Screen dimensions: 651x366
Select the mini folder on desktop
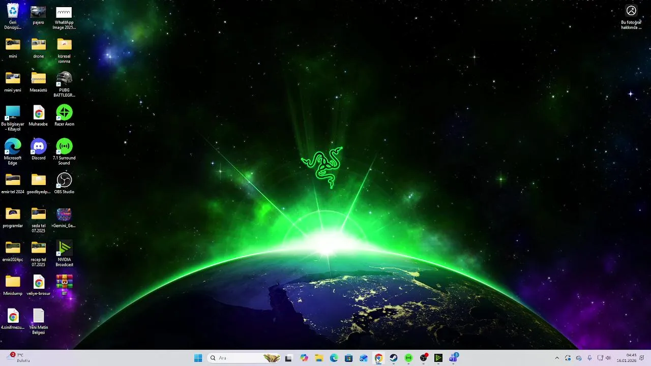point(13,48)
